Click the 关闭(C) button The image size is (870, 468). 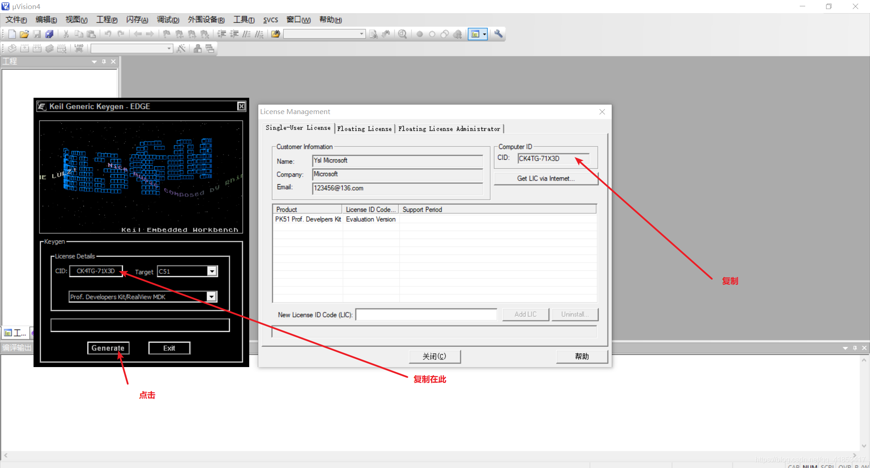click(x=435, y=356)
